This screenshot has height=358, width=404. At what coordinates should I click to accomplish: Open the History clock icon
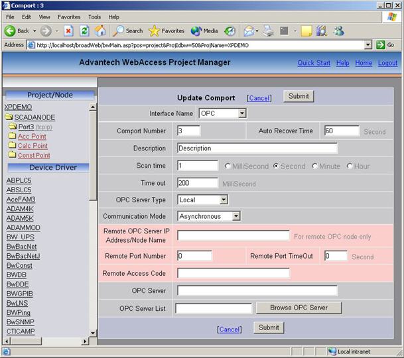(x=230, y=31)
